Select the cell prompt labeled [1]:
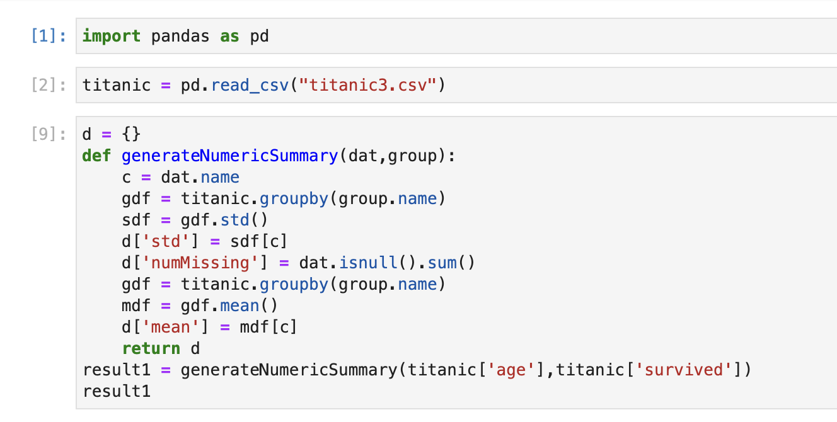 (49, 37)
